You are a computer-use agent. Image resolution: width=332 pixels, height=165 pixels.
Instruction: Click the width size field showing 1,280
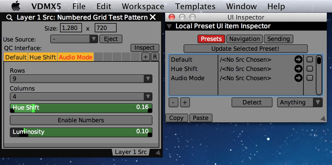point(71,28)
